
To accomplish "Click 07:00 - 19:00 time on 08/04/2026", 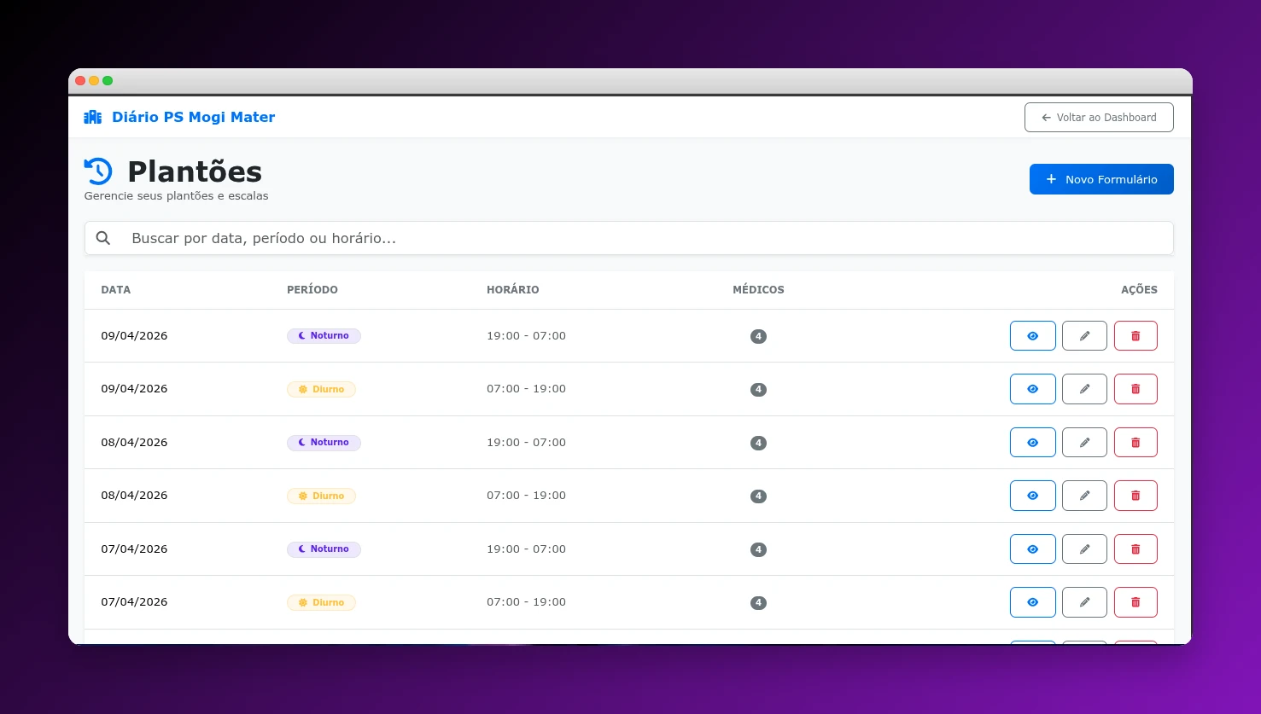I will click(526, 496).
